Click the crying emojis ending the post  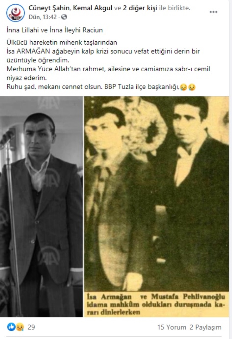tap(188, 87)
